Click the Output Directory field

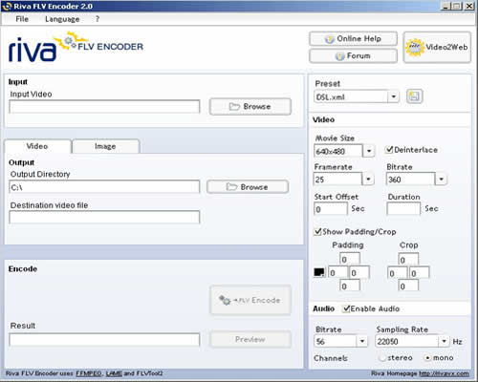point(104,187)
